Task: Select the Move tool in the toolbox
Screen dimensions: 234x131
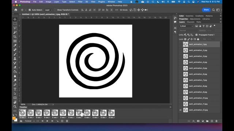Action: 15,19
